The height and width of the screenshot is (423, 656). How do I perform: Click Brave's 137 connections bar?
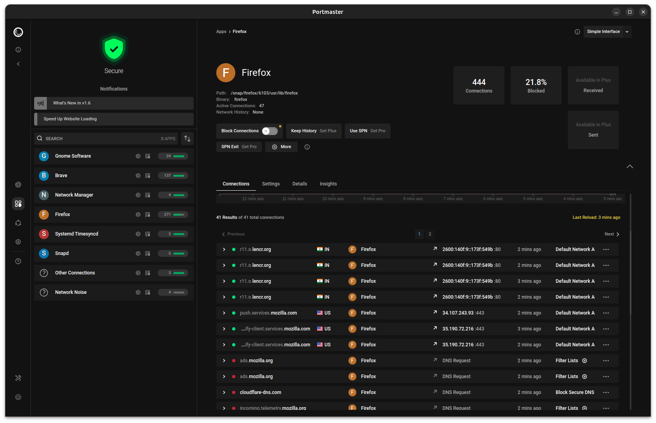(173, 176)
